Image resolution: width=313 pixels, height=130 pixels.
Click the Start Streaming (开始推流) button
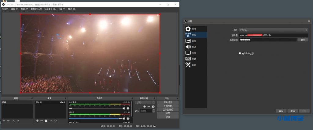pos(168,102)
